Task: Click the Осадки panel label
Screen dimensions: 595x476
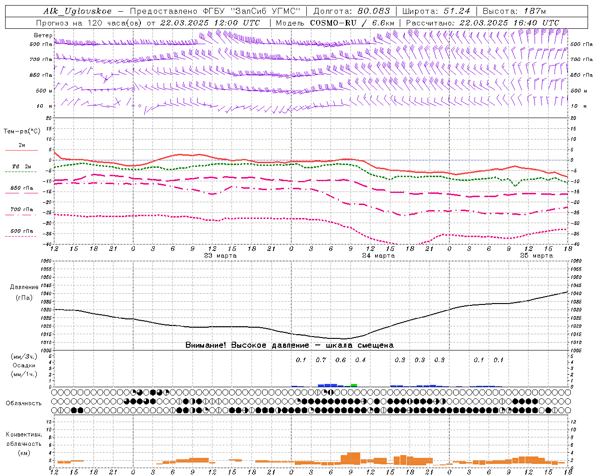Action: pos(24,365)
